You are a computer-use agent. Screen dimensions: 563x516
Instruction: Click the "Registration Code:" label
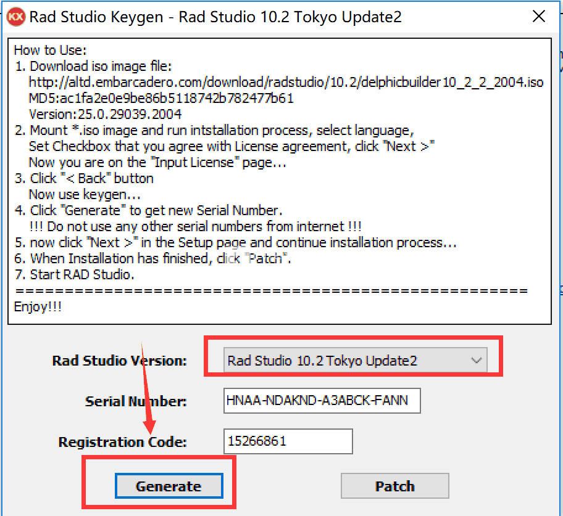[122, 442]
